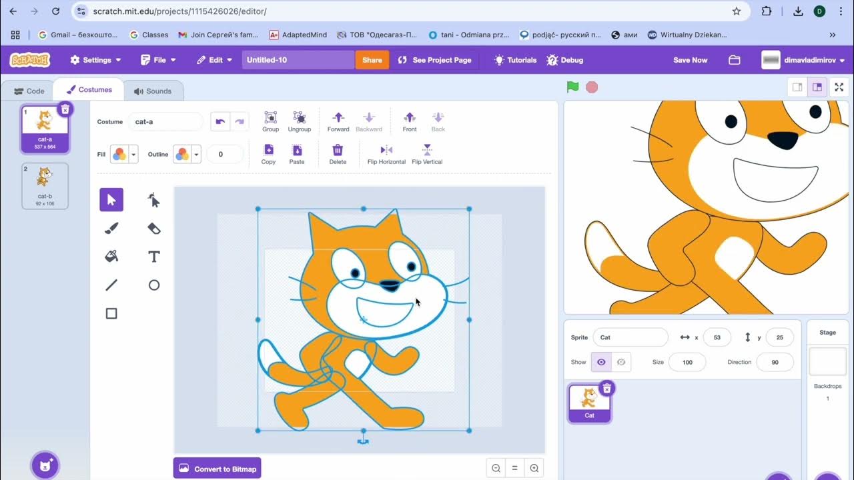Screen dimensions: 854x480
Task: Click Save Now
Action: tap(691, 60)
